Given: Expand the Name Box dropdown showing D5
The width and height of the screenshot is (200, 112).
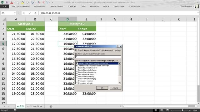Looking at the screenshot, I should pos(15,13).
